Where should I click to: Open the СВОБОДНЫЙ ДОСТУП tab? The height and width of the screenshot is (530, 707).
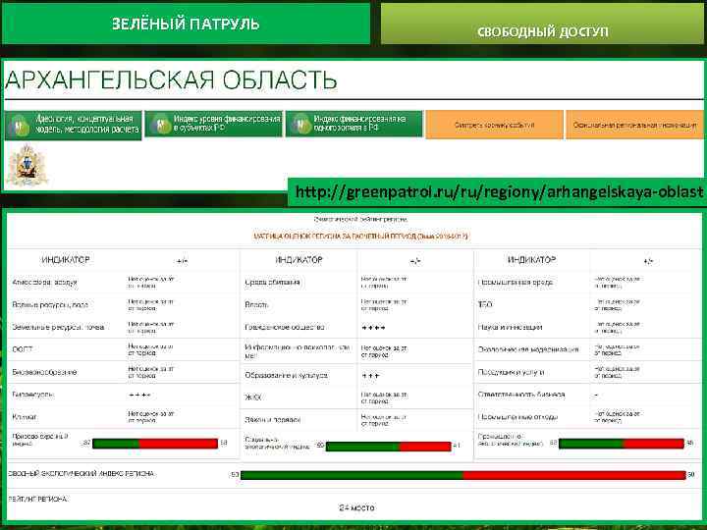(x=542, y=25)
